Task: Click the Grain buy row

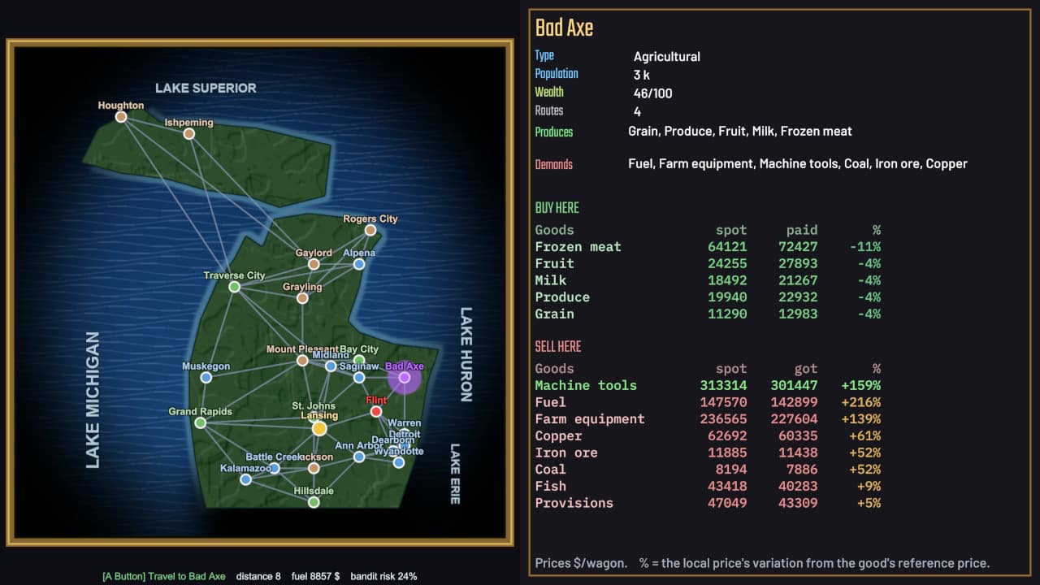Action: (708, 314)
